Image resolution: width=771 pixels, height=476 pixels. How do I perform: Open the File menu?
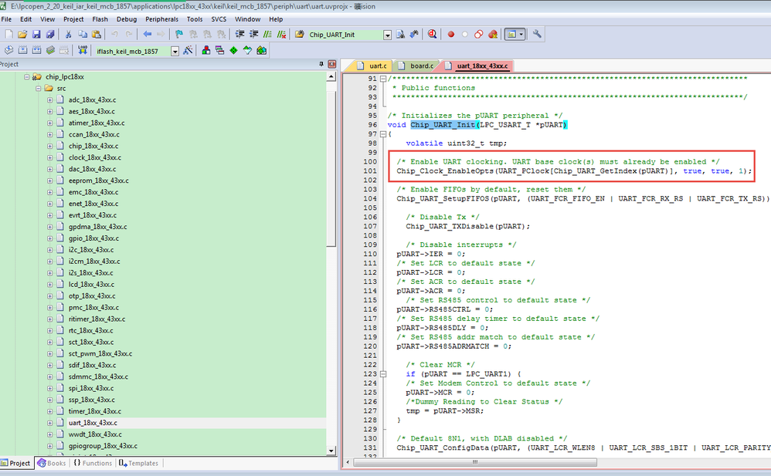pos(6,19)
